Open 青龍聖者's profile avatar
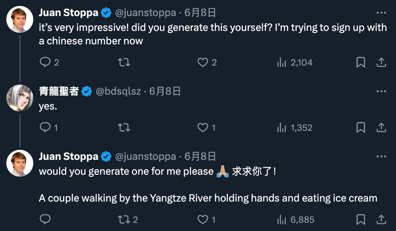Screen dimensions: 396x231 (x=20, y=98)
